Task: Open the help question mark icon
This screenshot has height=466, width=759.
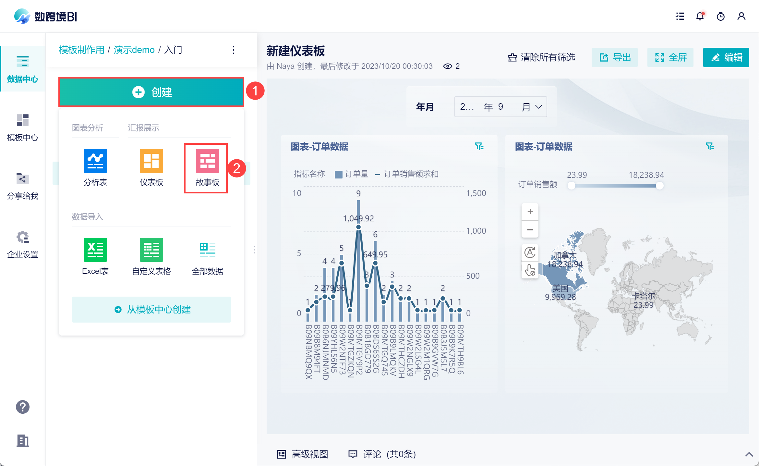Action: [23, 407]
